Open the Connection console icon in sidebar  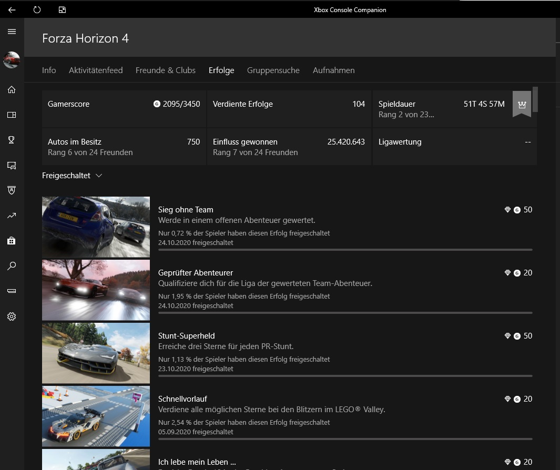(12, 291)
